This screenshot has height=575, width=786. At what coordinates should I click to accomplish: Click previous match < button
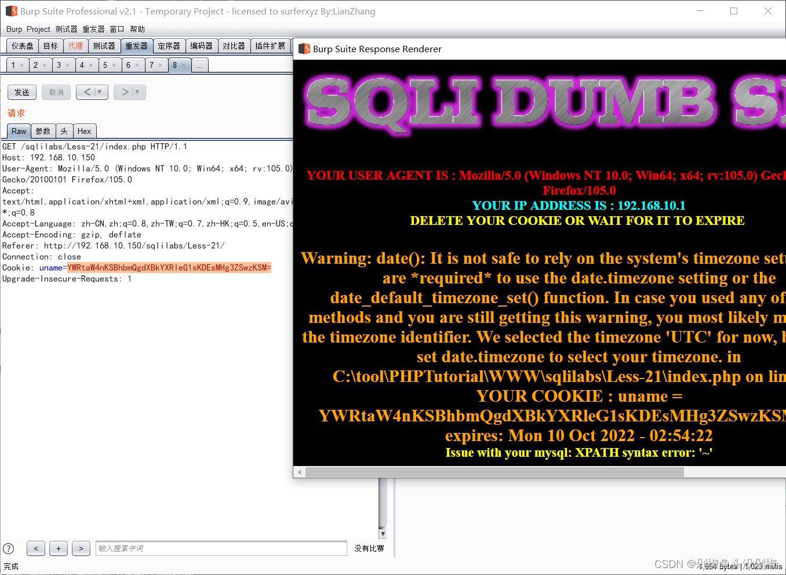pyautogui.click(x=36, y=548)
